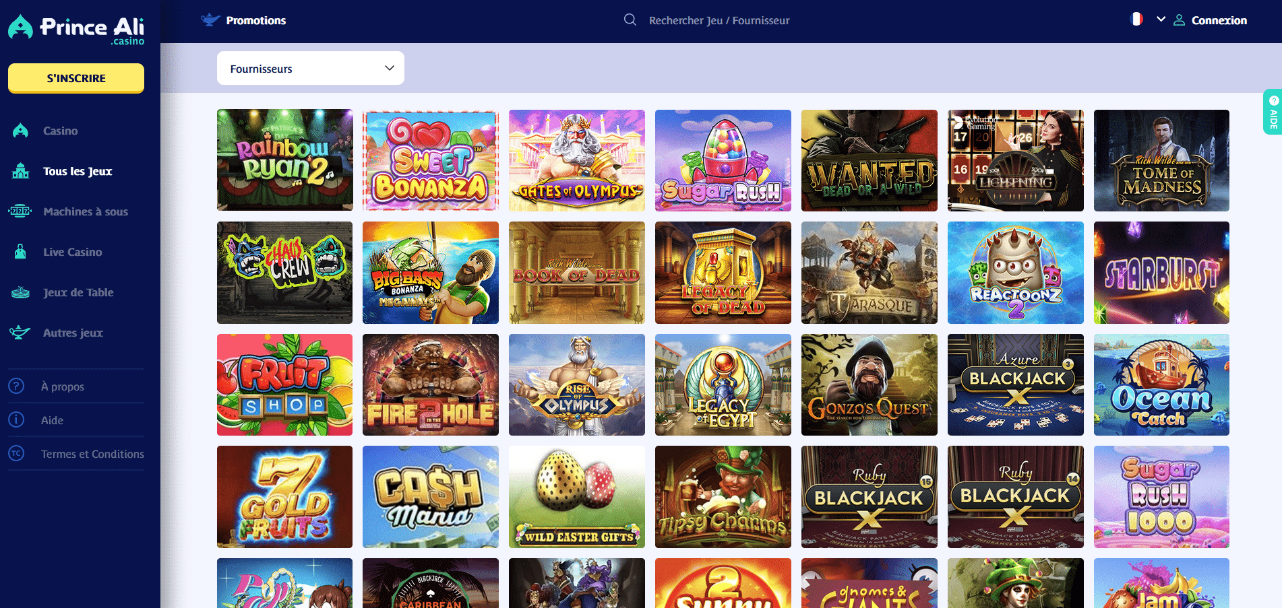Viewport: 1282px width, 608px height.
Task: Open the Legacy of Egypt game
Action: (723, 384)
